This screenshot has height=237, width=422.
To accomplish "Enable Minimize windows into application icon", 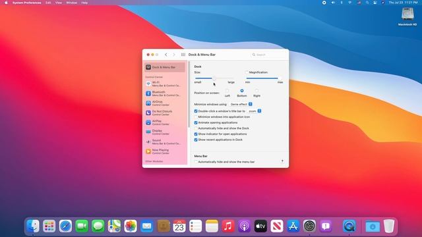I will pyautogui.click(x=196, y=117).
